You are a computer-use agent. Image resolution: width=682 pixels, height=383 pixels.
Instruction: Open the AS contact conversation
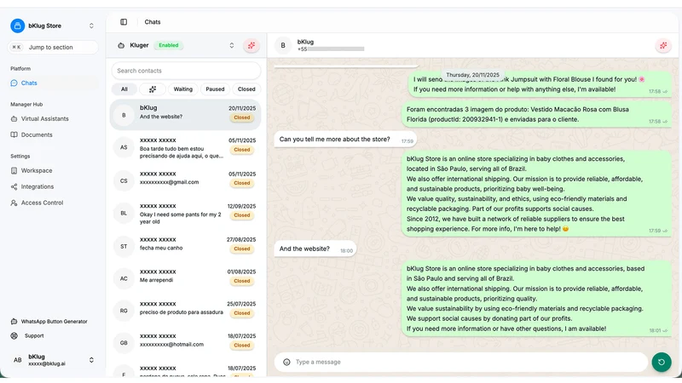pyautogui.click(x=185, y=147)
